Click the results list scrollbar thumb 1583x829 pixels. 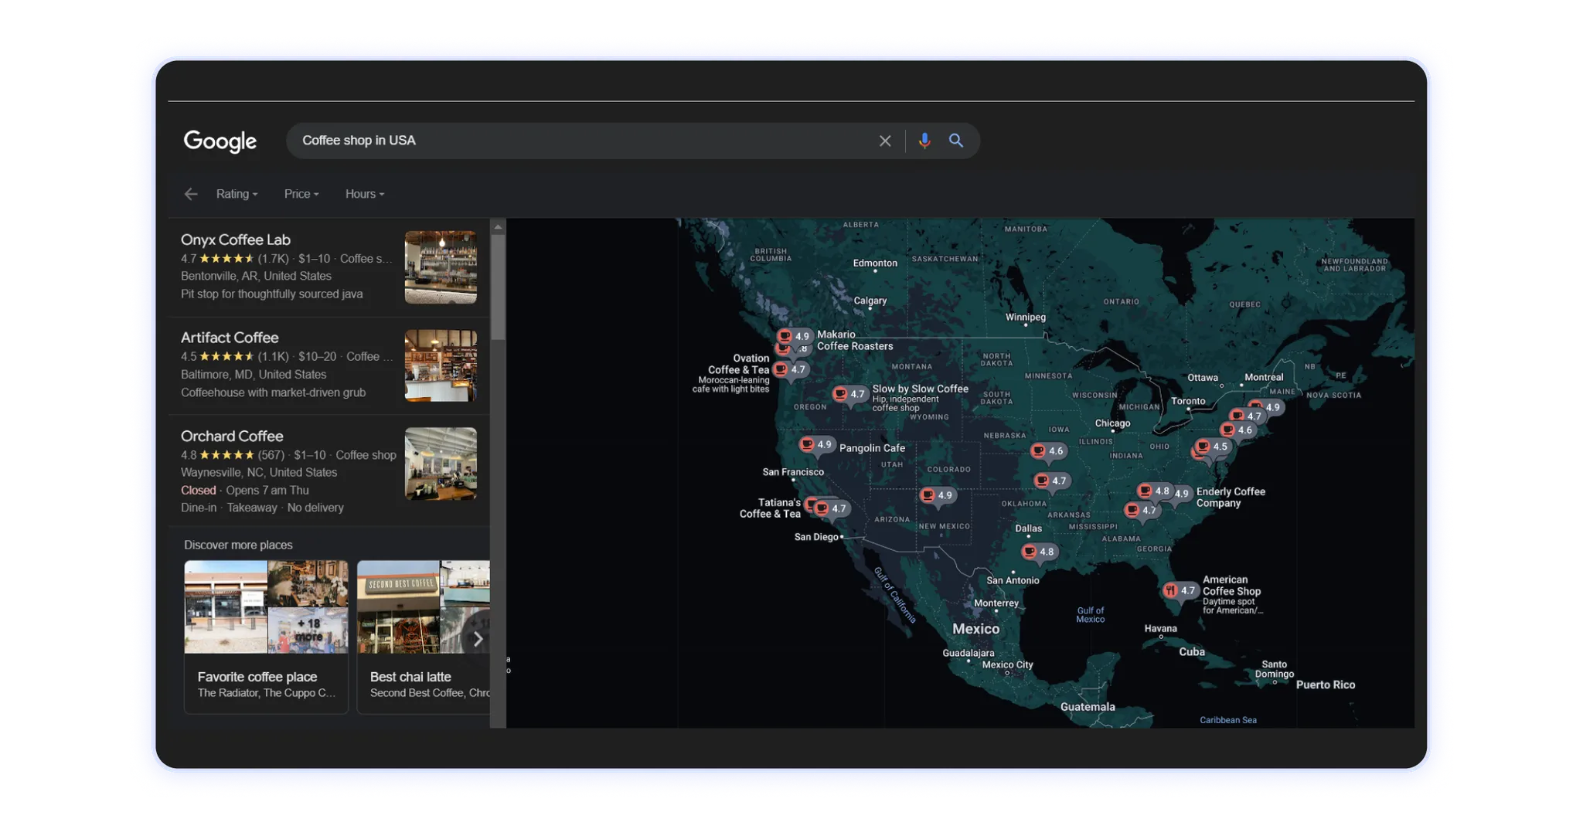pos(499,286)
